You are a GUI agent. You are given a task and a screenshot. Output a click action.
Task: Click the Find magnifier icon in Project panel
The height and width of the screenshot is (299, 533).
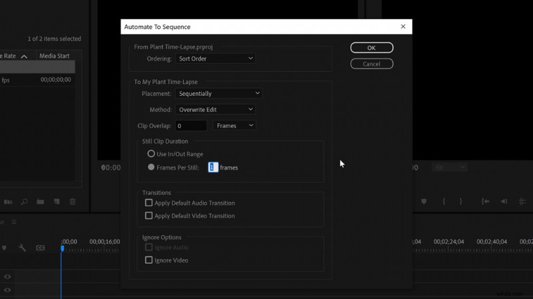(x=24, y=201)
